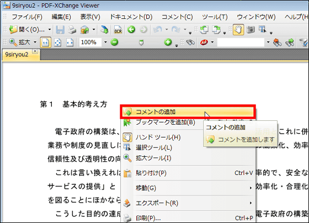
Task: Expand the zoom percentage dropdown
Action: (x=105, y=42)
